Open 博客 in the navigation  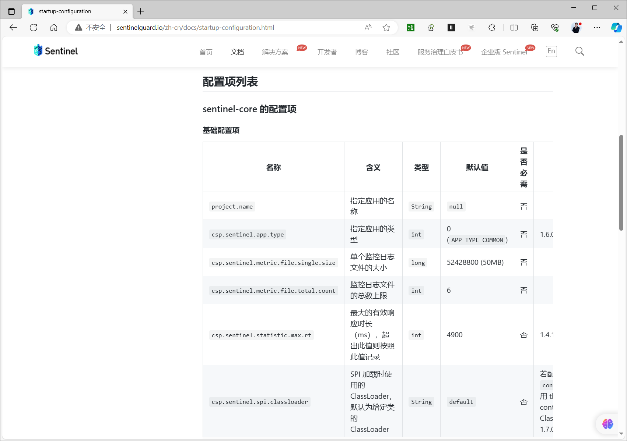click(x=361, y=52)
